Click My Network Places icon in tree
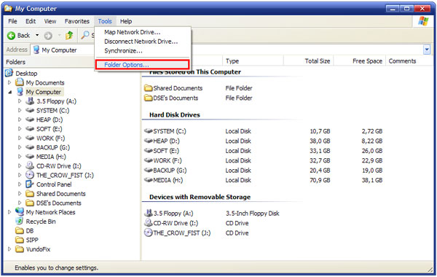The width and height of the screenshot is (437, 277). (x=20, y=211)
